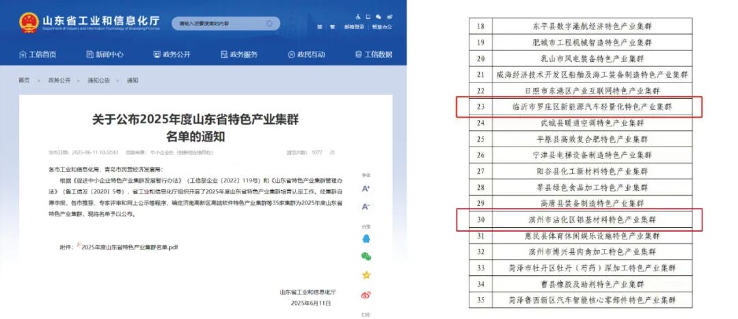Select row 23 临沂市罗庄区新能源汽车轻量化
This screenshot has width=738, height=319.
click(580, 106)
